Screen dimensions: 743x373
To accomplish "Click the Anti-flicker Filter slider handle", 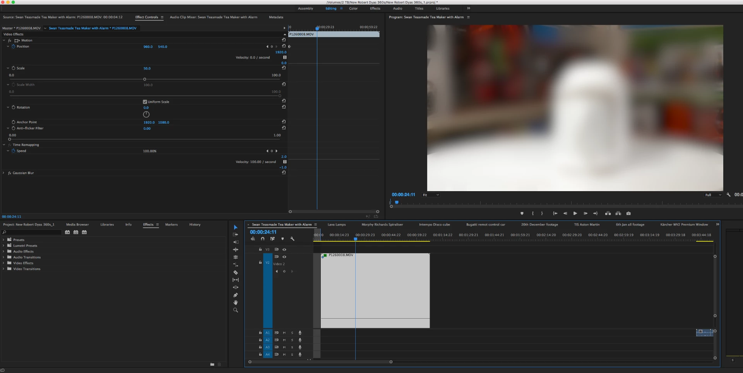I will pos(10,139).
